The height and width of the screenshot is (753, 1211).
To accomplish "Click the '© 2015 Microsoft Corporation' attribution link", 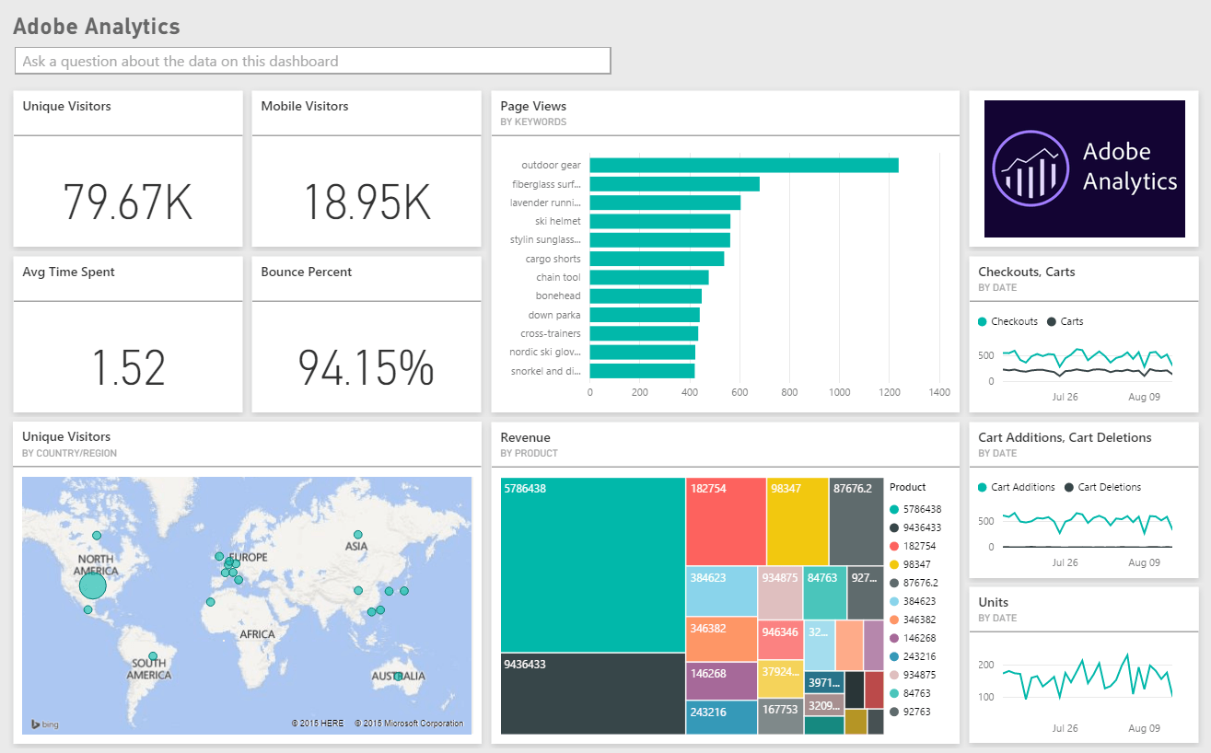I will 412,723.
